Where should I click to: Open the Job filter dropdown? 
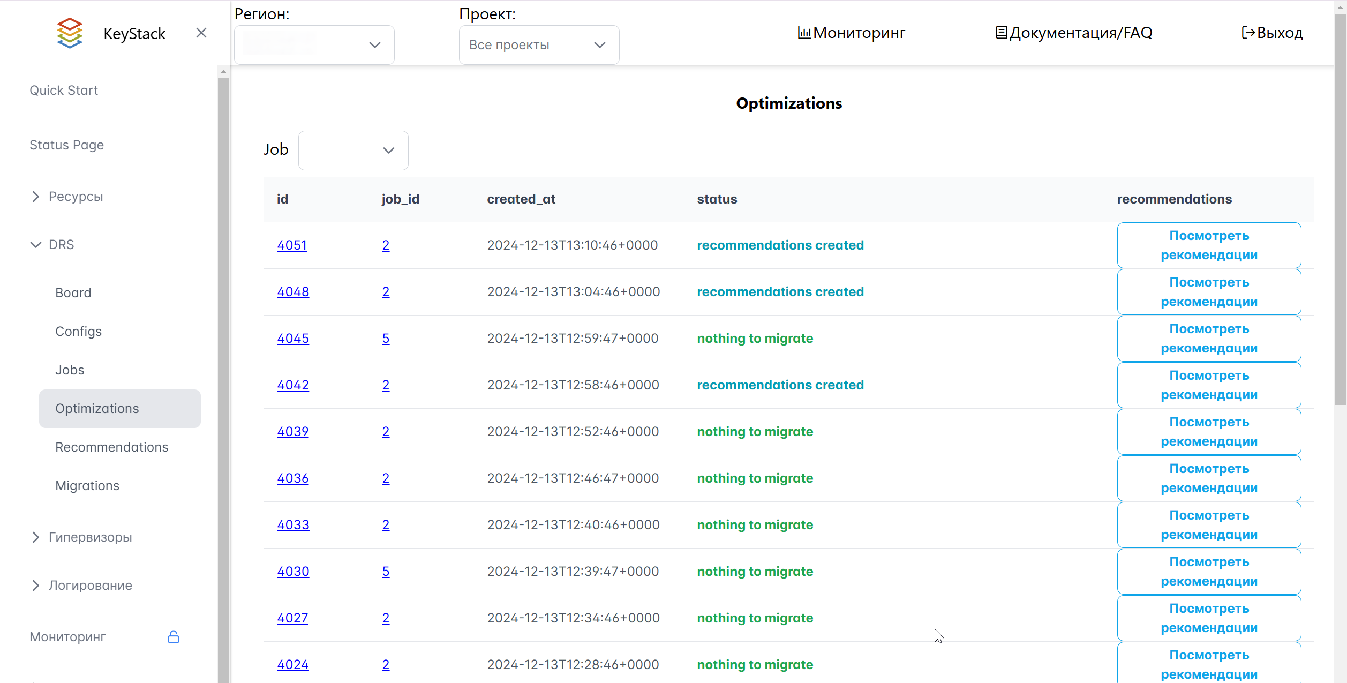tap(353, 151)
